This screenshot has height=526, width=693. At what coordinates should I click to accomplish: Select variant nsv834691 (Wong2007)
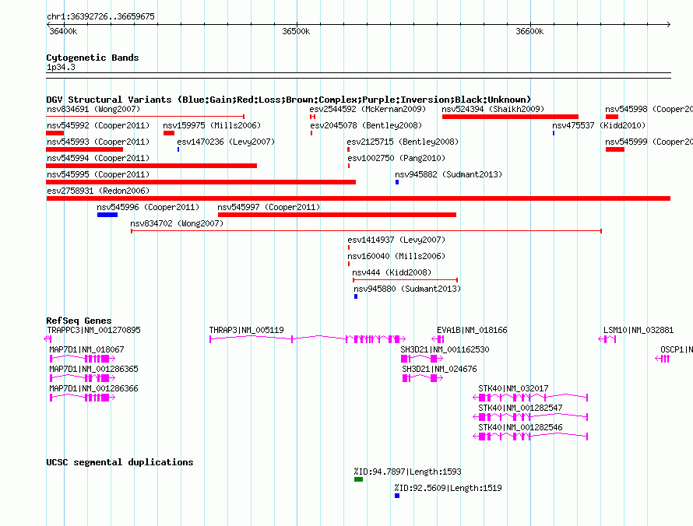tap(93, 109)
